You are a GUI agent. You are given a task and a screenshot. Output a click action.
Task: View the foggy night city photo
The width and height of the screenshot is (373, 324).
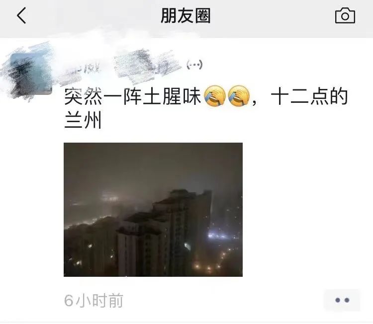pyautogui.click(x=153, y=209)
